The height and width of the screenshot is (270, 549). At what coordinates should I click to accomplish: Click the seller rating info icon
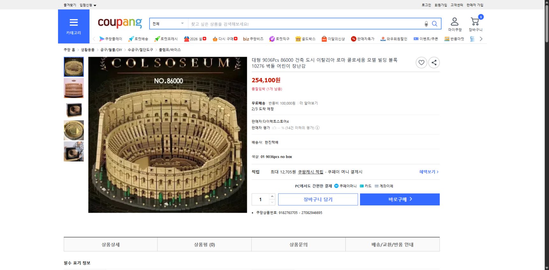(x=317, y=128)
